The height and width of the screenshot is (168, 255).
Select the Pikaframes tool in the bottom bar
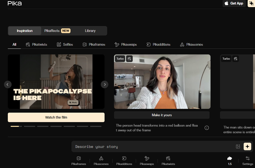pos(78,161)
